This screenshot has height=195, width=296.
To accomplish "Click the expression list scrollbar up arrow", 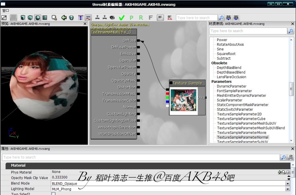I will [291, 40].
